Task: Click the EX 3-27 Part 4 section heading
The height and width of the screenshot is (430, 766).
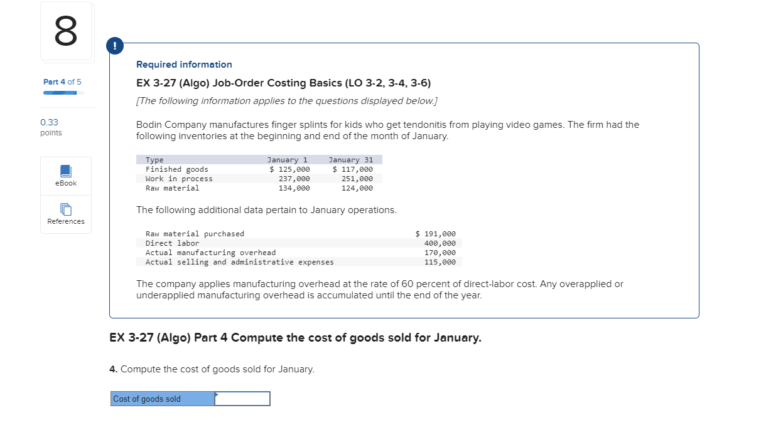Action: click(x=295, y=337)
